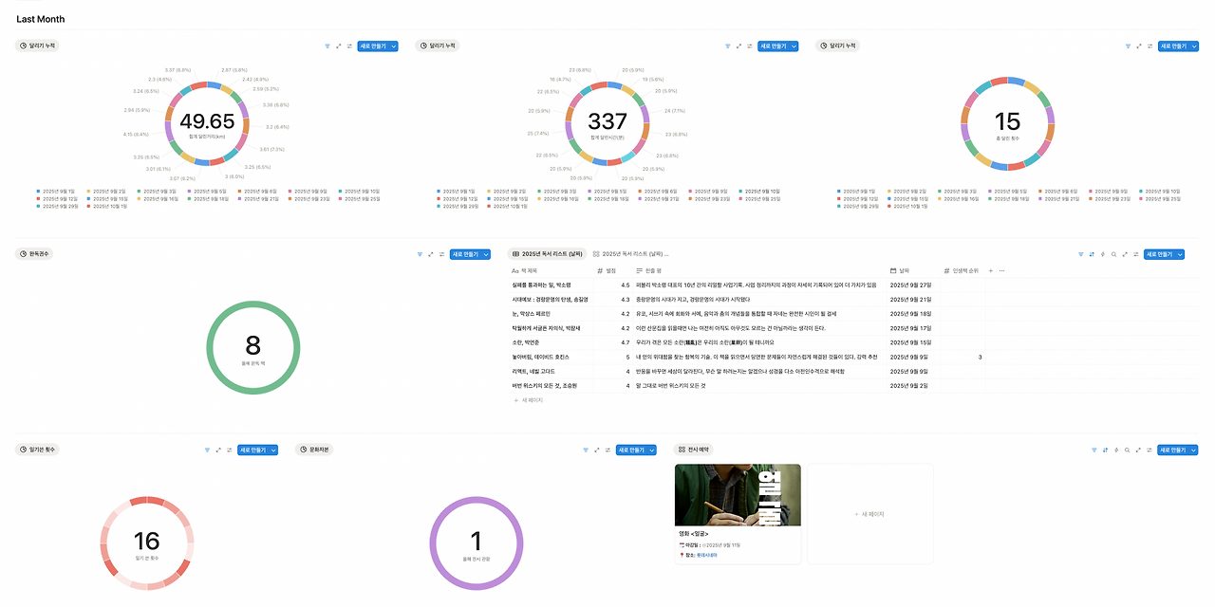The height and width of the screenshot is (607, 1215).
Task: Select the second 2025년 독서 리스트 gallery view tab
Action: tap(633, 254)
